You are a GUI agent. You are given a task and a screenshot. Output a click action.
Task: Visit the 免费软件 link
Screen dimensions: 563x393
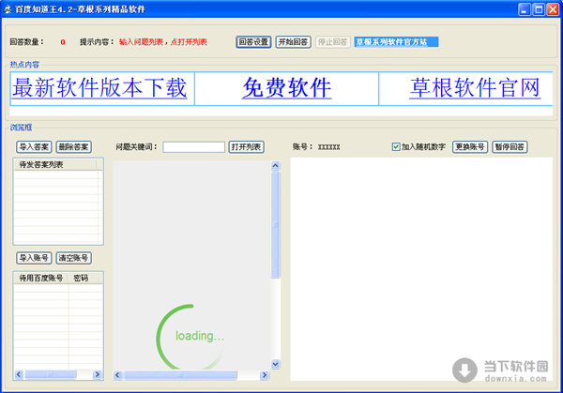[x=286, y=87]
